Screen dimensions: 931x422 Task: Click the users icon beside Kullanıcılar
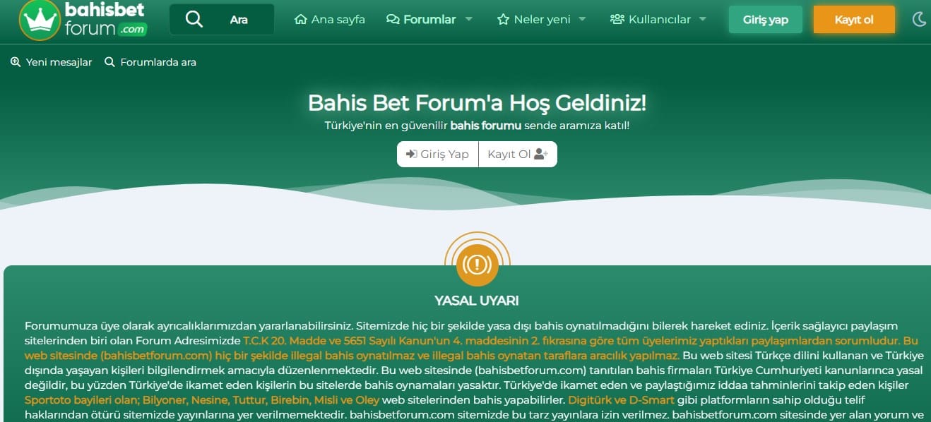[x=617, y=19]
